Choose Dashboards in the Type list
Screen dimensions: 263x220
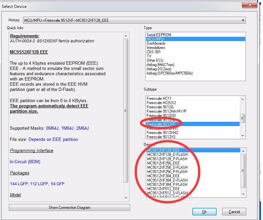pos(195,43)
